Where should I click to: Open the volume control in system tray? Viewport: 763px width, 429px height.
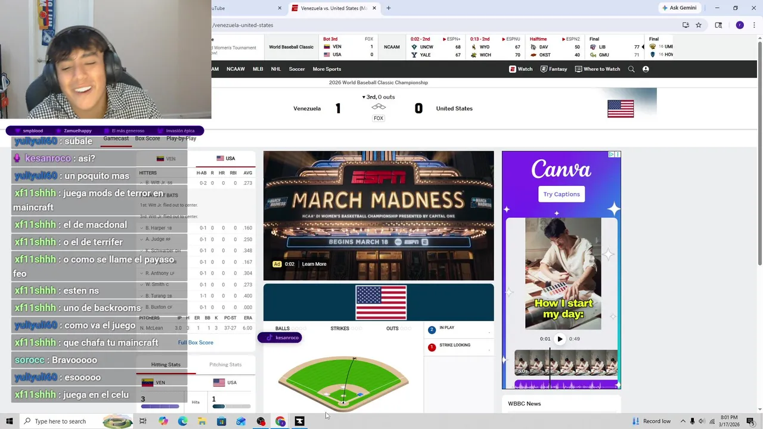pyautogui.click(x=702, y=421)
